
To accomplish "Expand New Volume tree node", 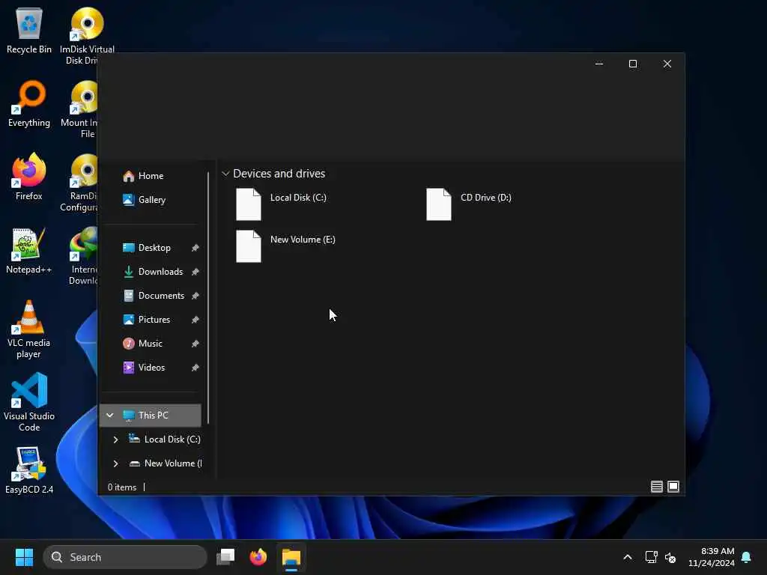I will pyautogui.click(x=115, y=463).
